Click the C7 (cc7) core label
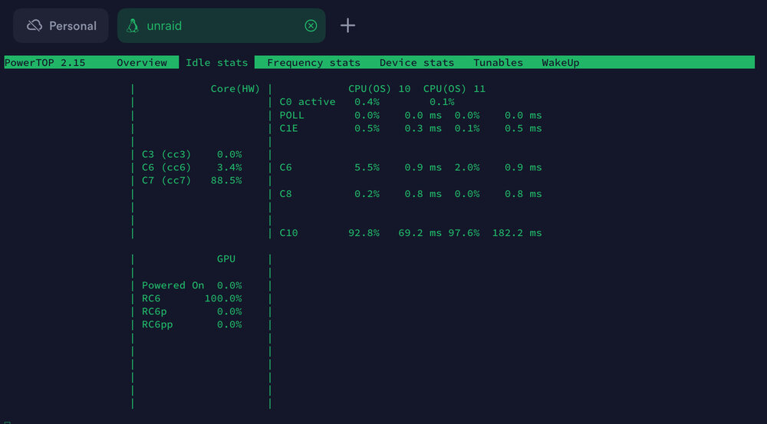Viewport: 767px width, 424px height. (166, 180)
